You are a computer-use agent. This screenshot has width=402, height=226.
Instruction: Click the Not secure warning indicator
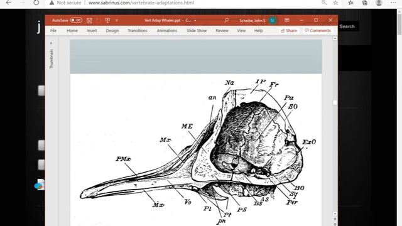tap(65, 3)
